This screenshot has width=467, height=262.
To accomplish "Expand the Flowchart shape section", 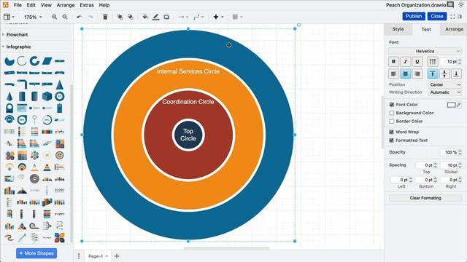I will 17,34.
